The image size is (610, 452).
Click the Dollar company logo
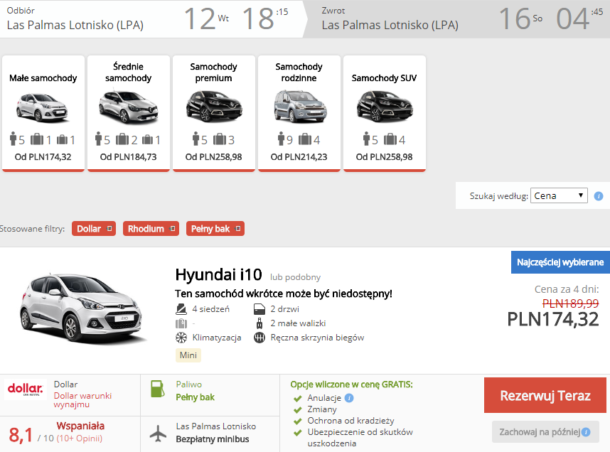click(26, 389)
